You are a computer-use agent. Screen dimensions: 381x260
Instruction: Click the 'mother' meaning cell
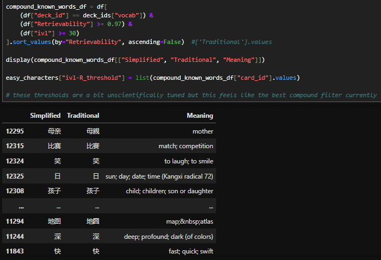[202, 131]
